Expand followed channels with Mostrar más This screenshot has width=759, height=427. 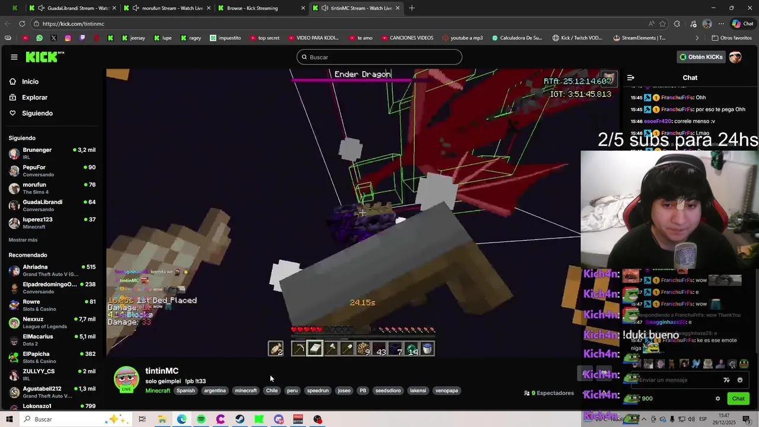tap(23, 240)
